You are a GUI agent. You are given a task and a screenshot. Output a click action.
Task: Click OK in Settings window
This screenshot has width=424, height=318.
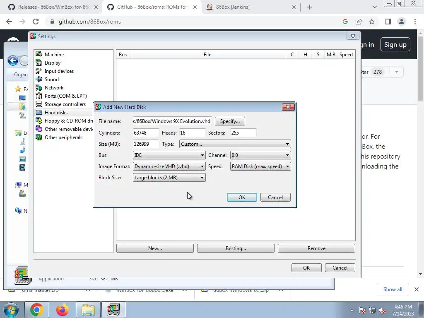click(x=306, y=268)
